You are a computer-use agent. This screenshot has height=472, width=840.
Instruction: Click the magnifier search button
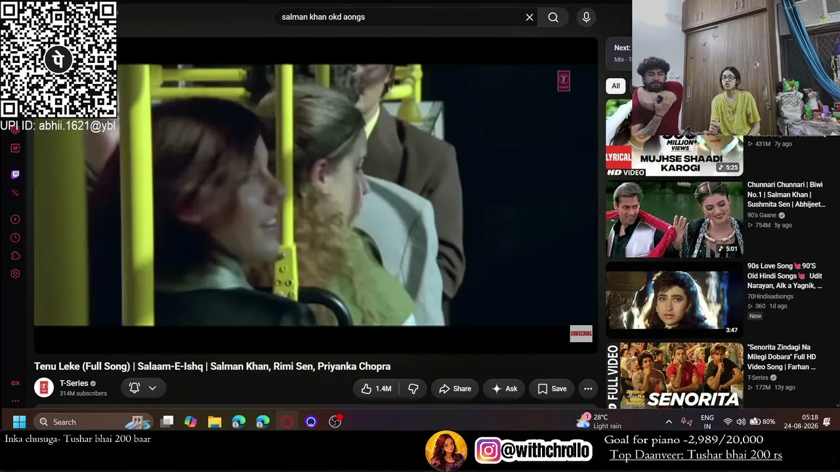point(553,17)
